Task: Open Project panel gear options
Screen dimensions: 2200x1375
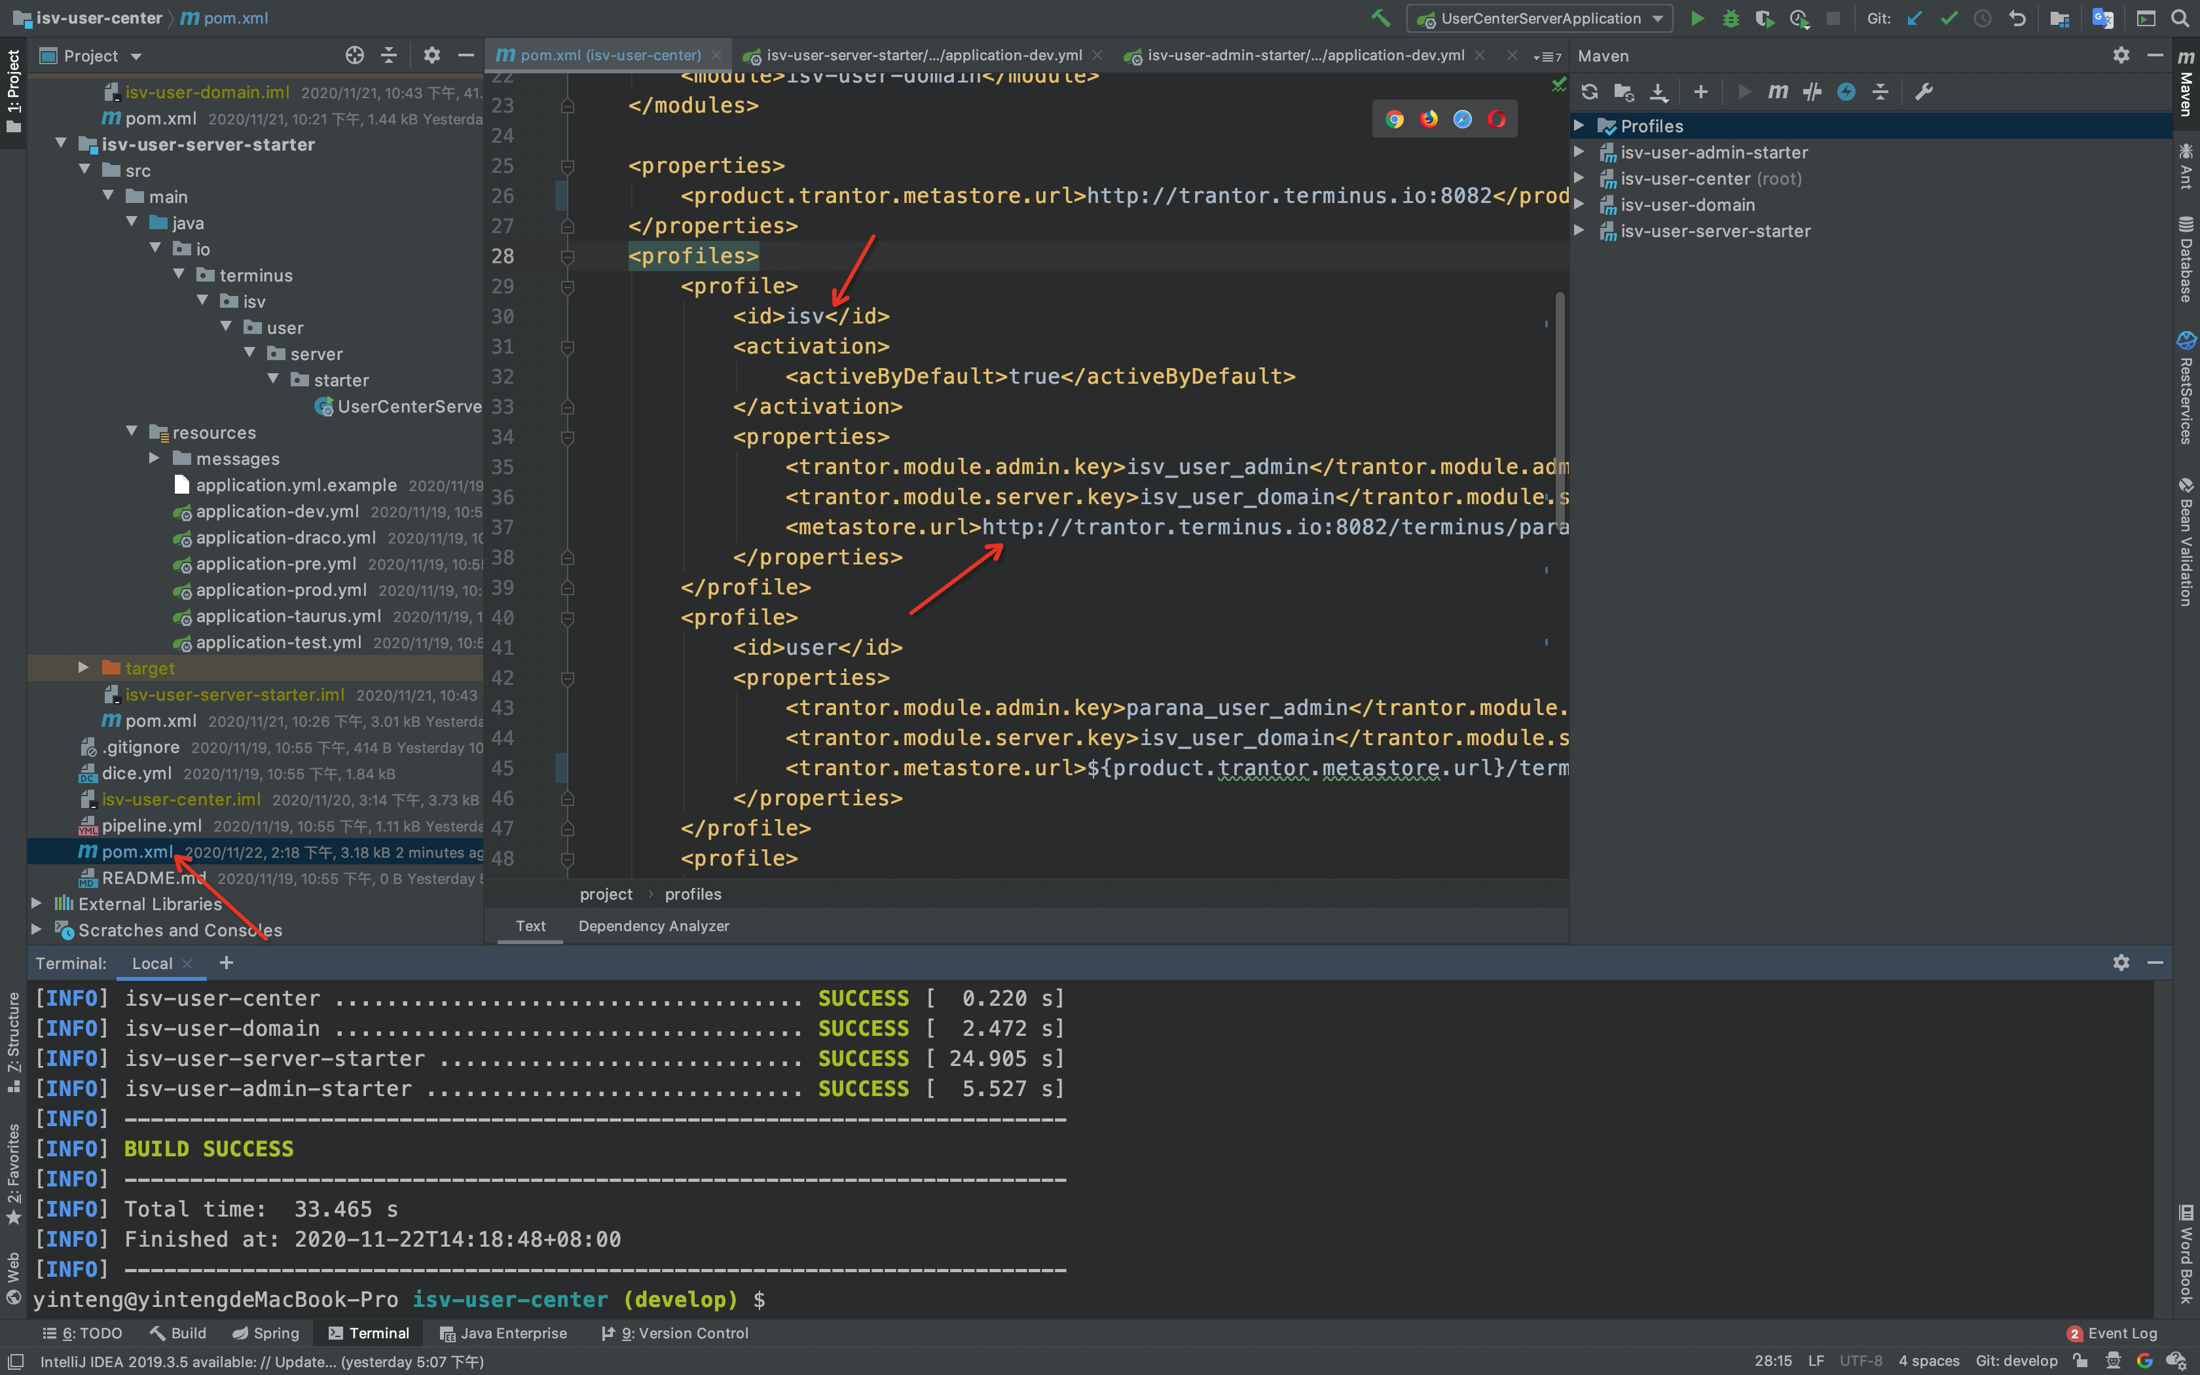Action: click(x=432, y=56)
